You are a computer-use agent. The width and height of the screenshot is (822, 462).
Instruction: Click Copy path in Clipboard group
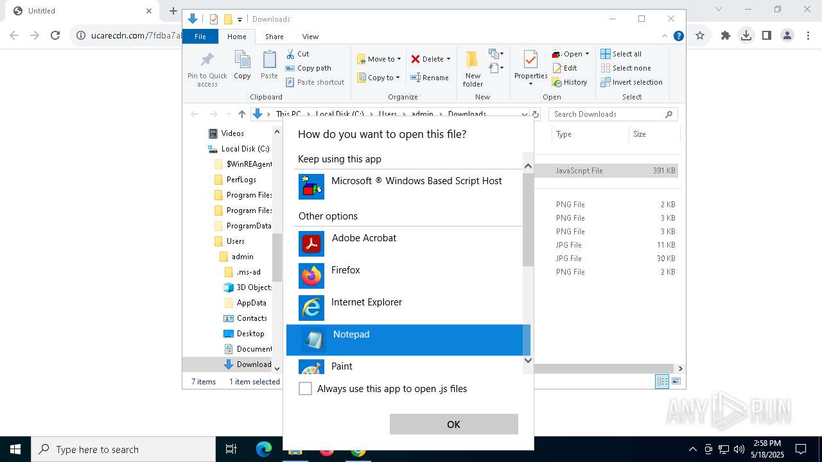tap(308, 68)
